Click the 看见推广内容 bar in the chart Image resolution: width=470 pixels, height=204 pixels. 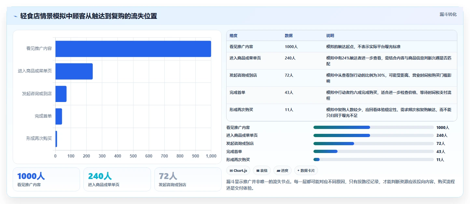(x=133, y=49)
